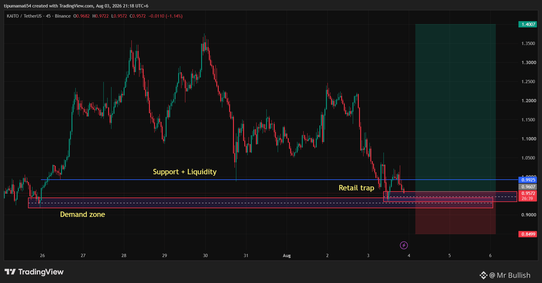The image size is (542, 283).
Task: Click the 1.3000 price axis label
Action: coord(528,63)
